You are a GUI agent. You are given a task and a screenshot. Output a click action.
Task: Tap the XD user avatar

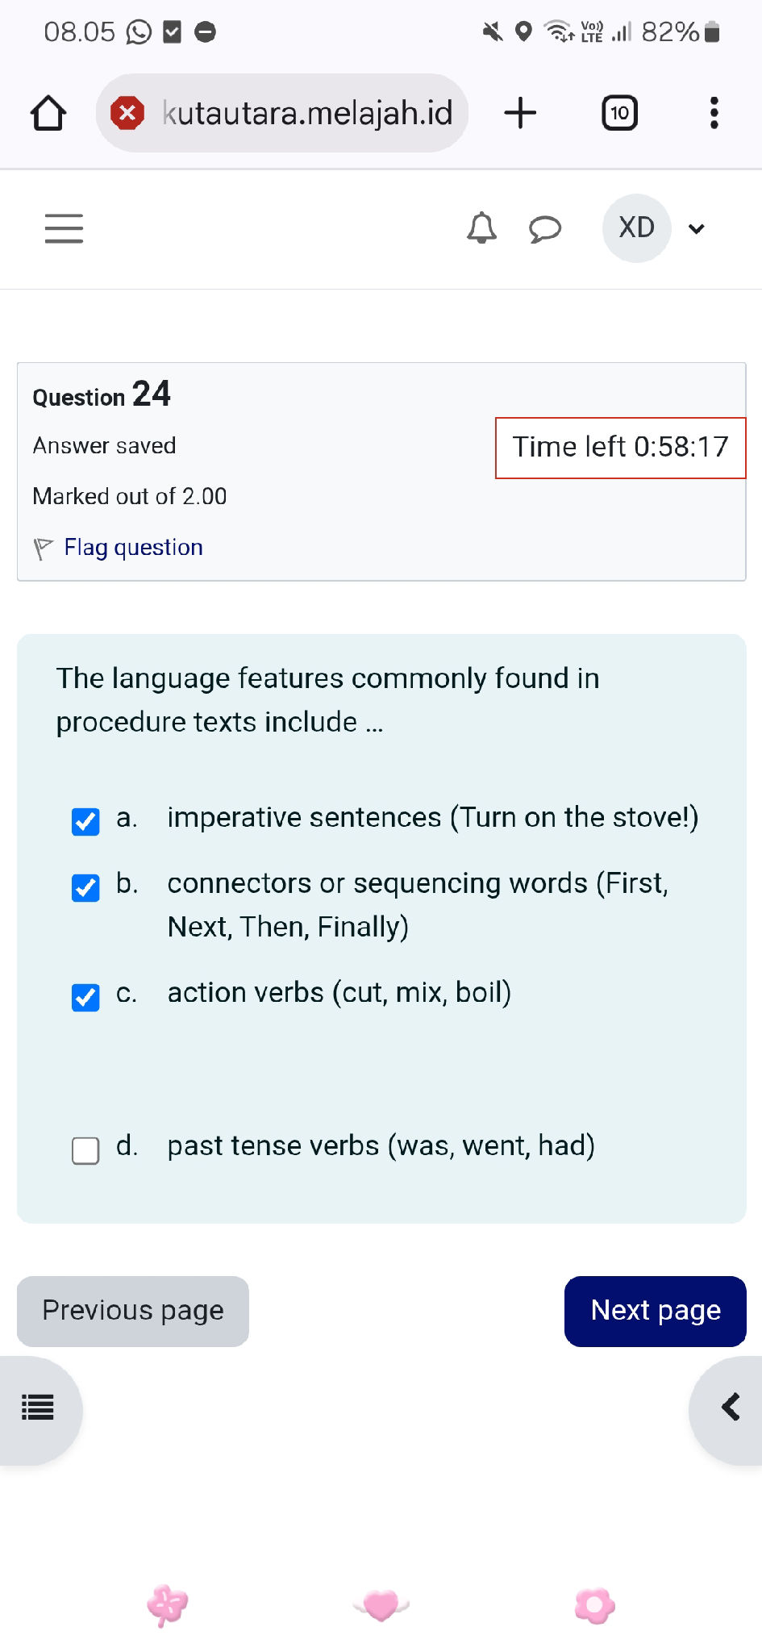pos(636,228)
